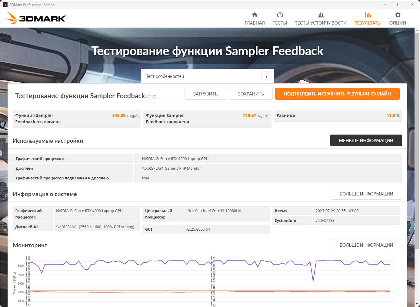
Task: Click the Используемые настройки heading
Action: tap(48, 141)
